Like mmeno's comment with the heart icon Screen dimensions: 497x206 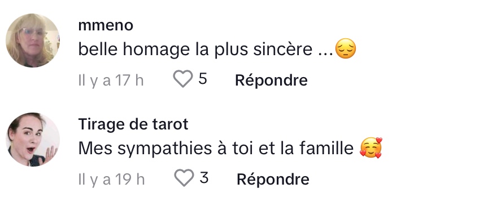tap(183, 79)
